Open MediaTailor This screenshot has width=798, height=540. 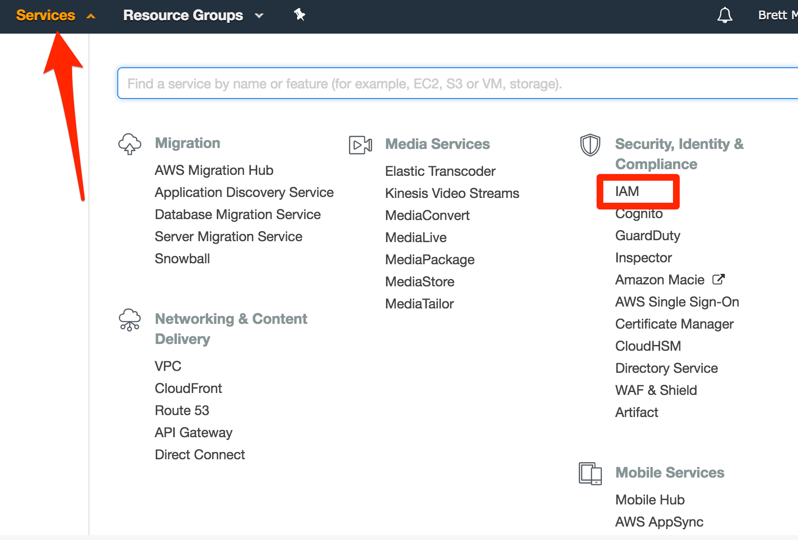point(419,304)
